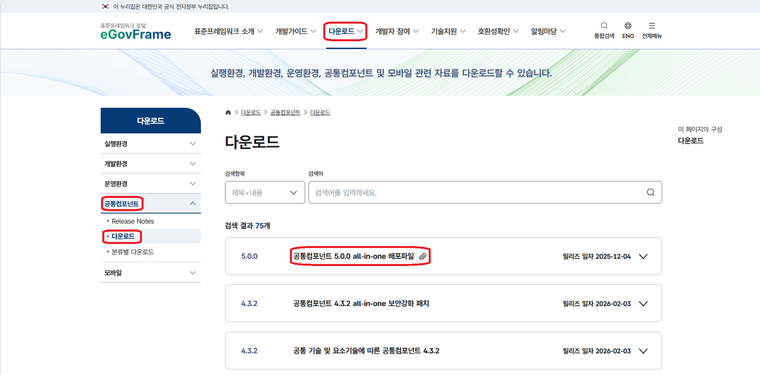Expand the 모바일 sidebar section
Image resolution: width=760 pixels, height=375 pixels.
click(x=193, y=273)
